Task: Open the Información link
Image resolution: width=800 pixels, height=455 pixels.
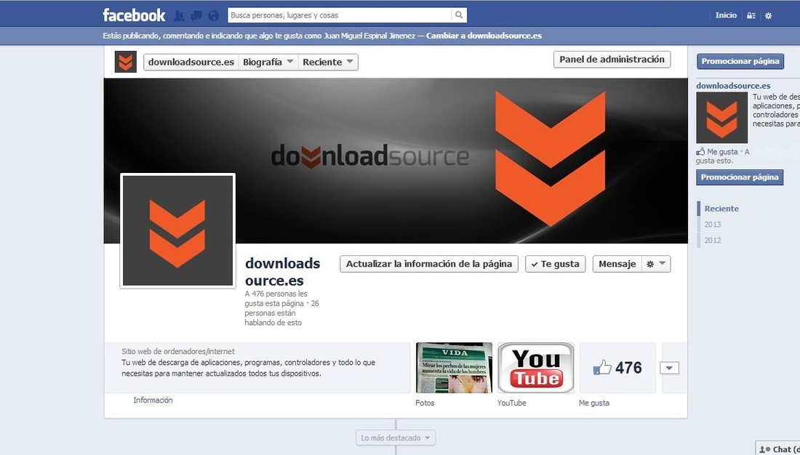Action: click(153, 400)
